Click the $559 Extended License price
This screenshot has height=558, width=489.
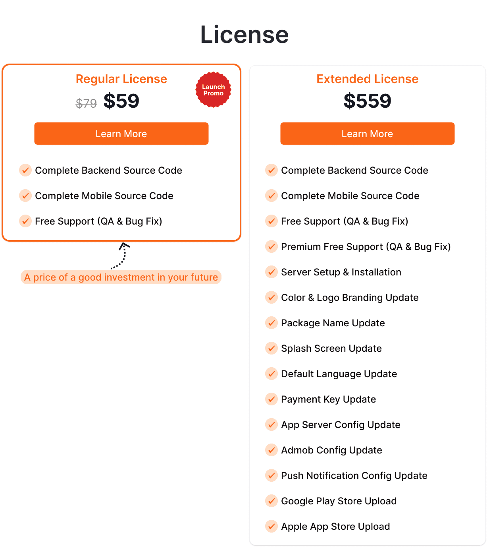[x=368, y=101]
